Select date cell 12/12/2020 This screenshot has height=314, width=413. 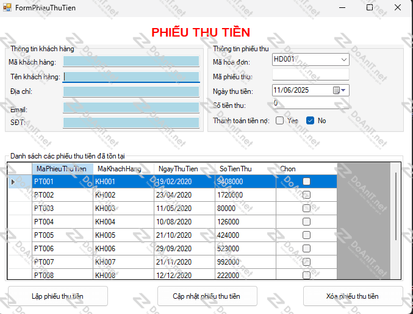tap(184, 274)
